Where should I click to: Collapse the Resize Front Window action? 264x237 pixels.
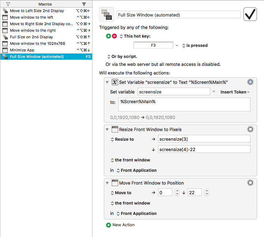(x=107, y=129)
